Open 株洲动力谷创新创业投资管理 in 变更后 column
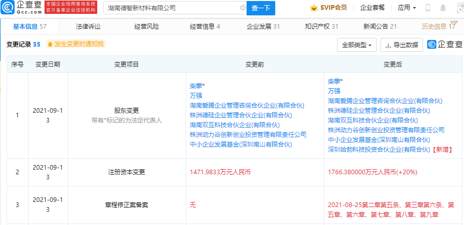Image resolution: width=464 pixels, height=225 pixels. pyautogui.click(x=386, y=130)
